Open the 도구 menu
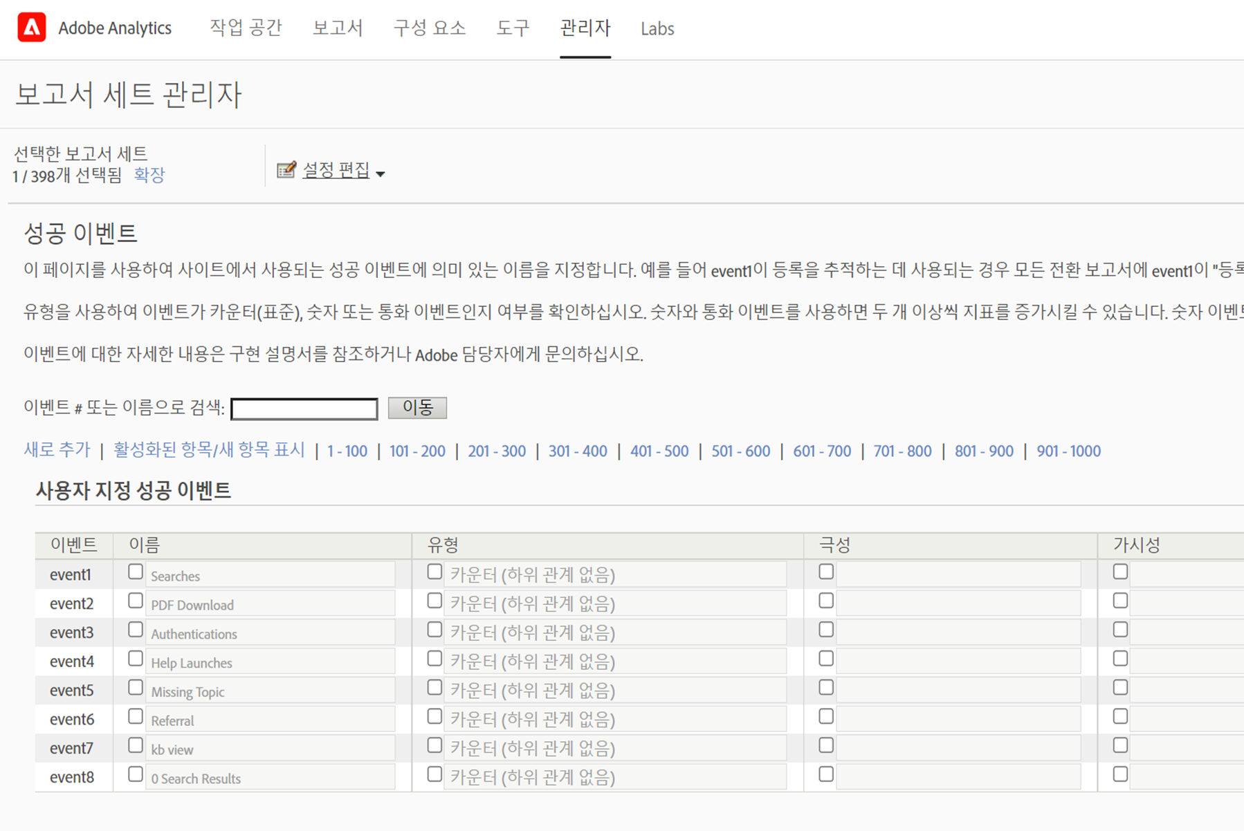This screenshot has height=831, width=1244. (x=513, y=28)
